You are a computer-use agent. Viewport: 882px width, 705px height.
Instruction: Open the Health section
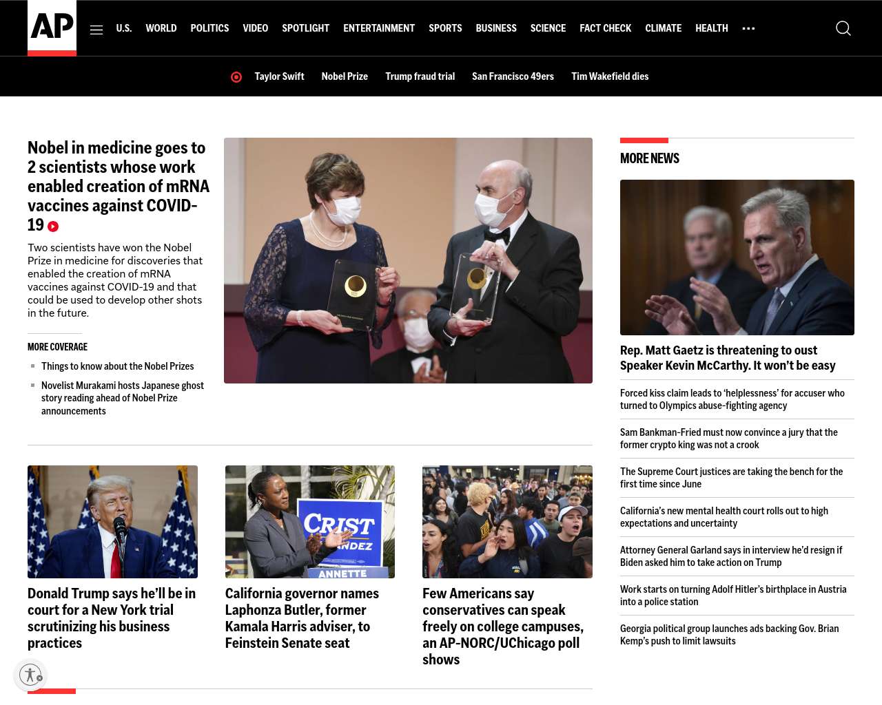tap(712, 28)
